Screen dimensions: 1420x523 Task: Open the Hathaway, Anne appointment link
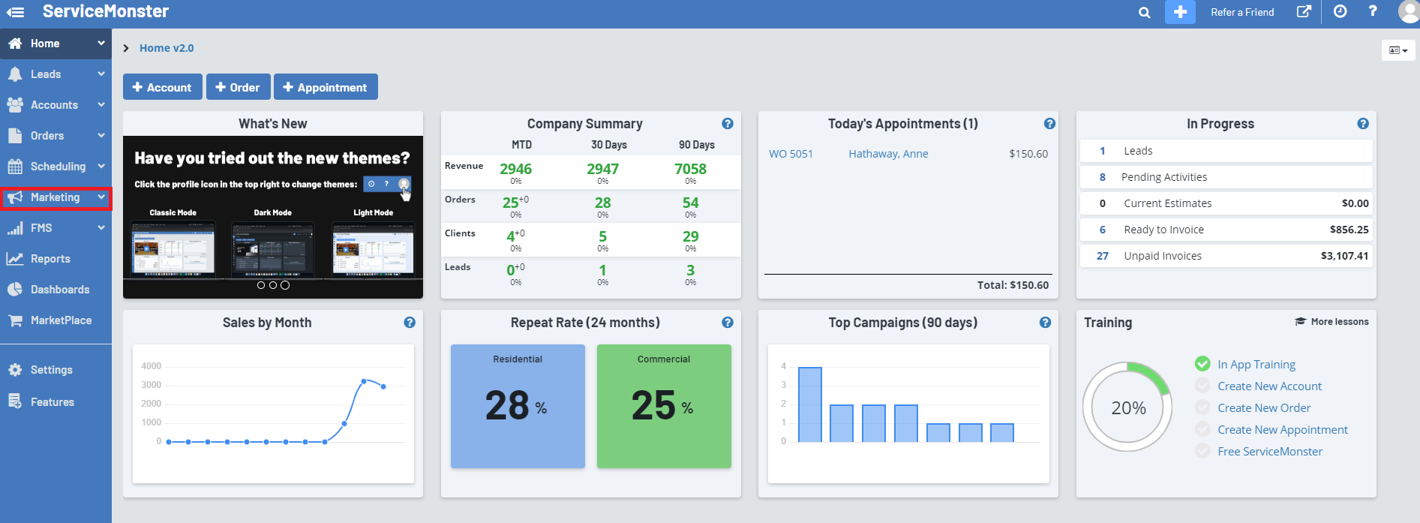pyautogui.click(x=888, y=154)
